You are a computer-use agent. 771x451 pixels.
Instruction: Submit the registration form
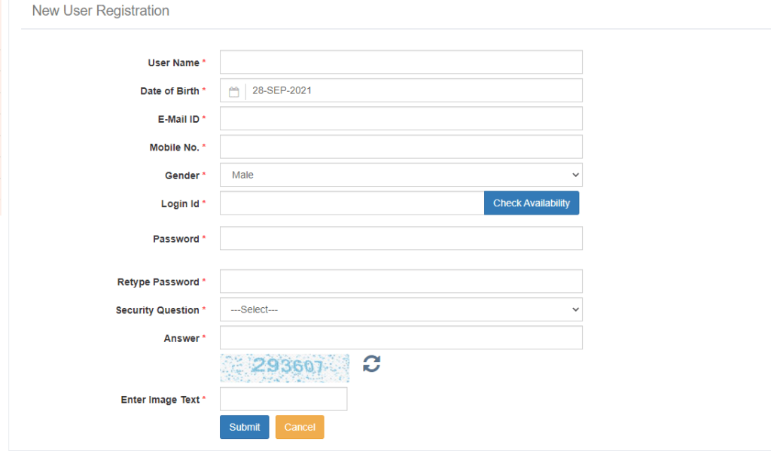(x=244, y=427)
